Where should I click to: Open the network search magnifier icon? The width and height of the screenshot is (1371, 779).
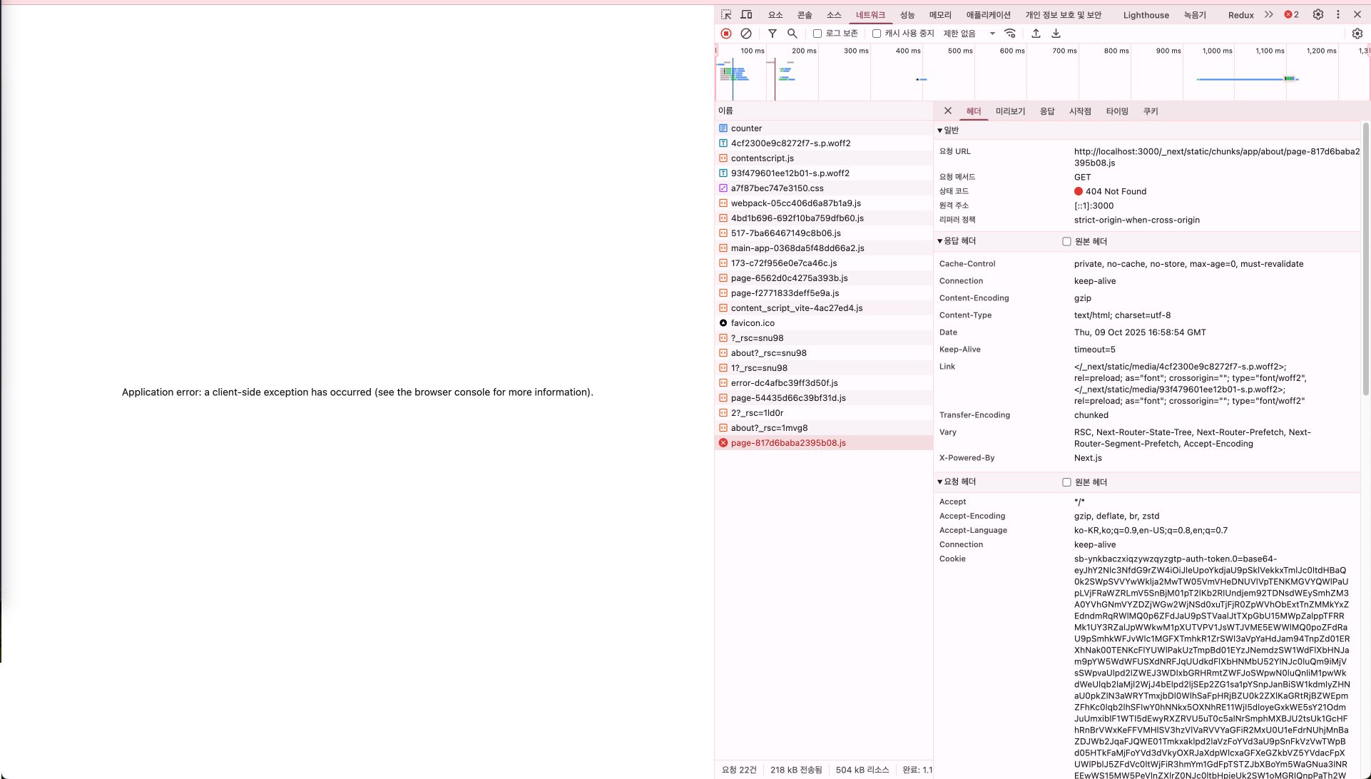(792, 34)
